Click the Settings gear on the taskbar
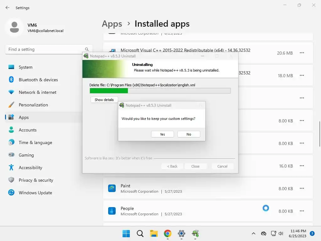 [x=182, y=233]
